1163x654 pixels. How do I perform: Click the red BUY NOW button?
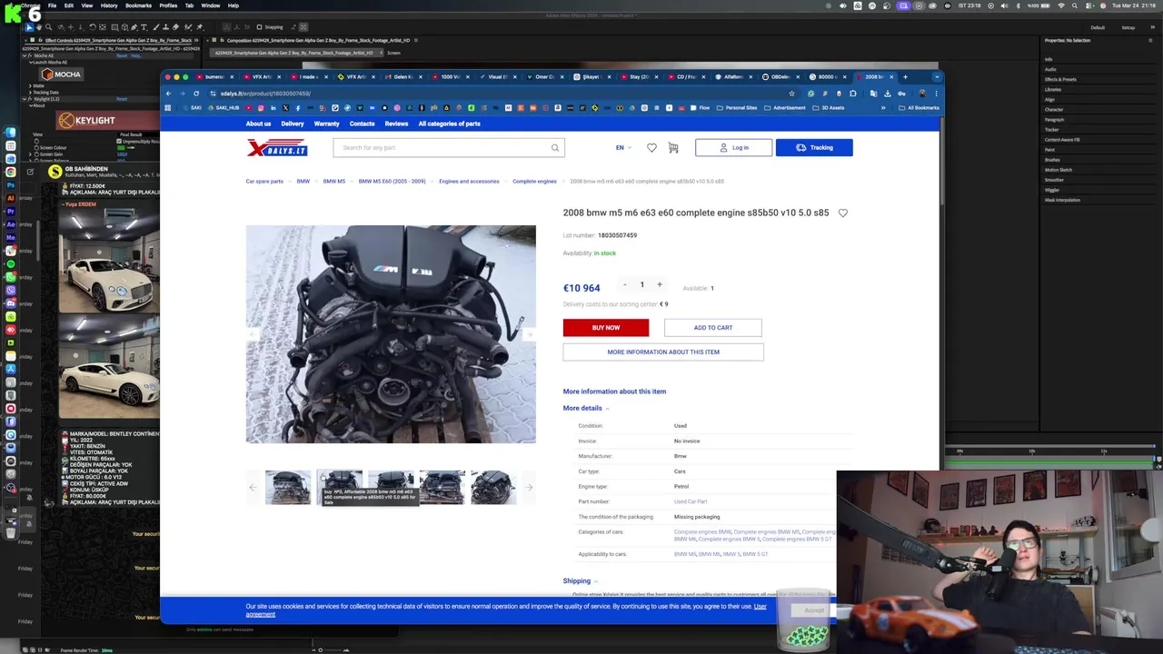(x=606, y=328)
